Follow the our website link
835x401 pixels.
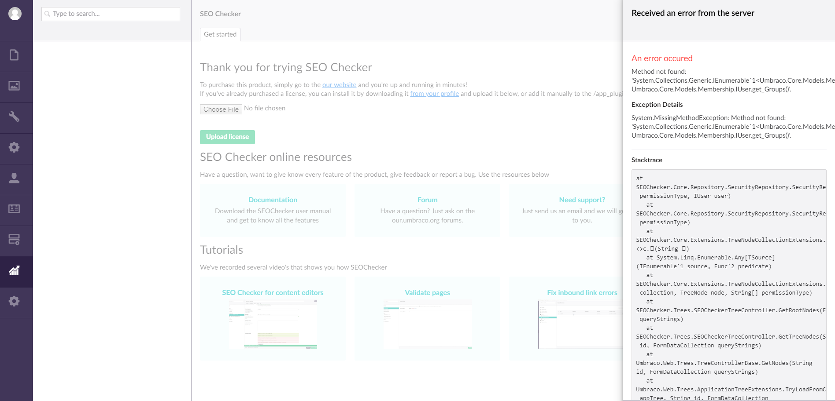point(339,85)
